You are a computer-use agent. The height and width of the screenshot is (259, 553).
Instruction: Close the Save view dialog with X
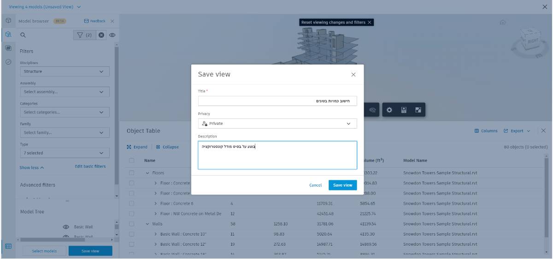point(353,75)
